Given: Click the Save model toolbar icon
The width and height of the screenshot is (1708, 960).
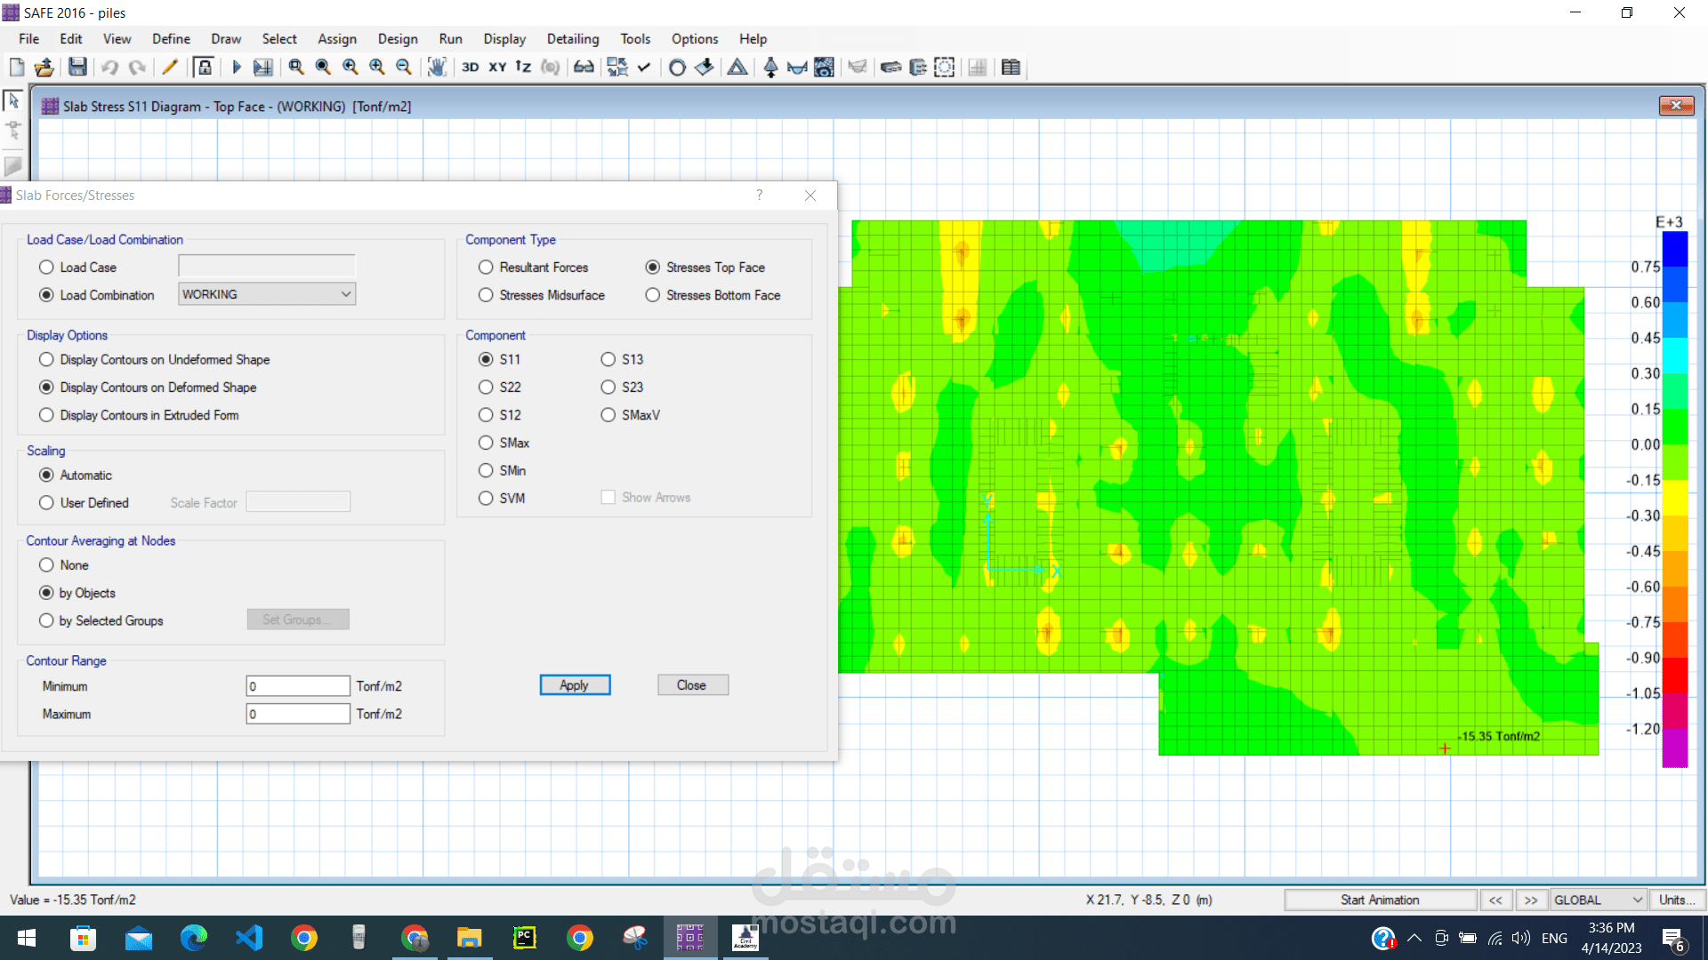Looking at the screenshot, I should (78, 68).
